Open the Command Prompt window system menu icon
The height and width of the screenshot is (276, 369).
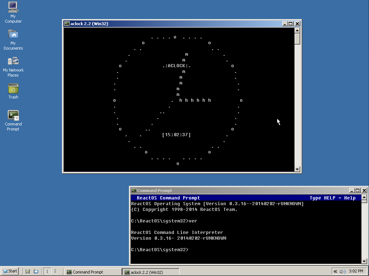pos(134,190)
